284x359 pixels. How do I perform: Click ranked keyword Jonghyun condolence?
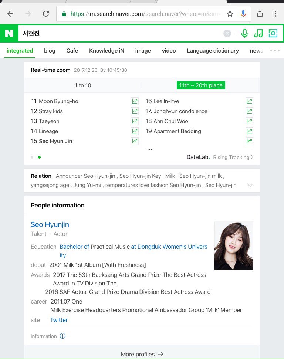(180, 111)
